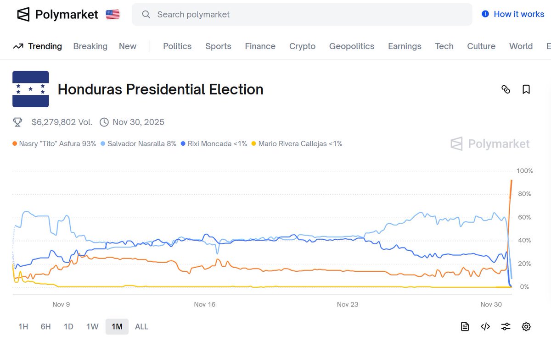Open the document notes icon below chart
The width and height of the screenshot is (551, 341).
point(465,326)
